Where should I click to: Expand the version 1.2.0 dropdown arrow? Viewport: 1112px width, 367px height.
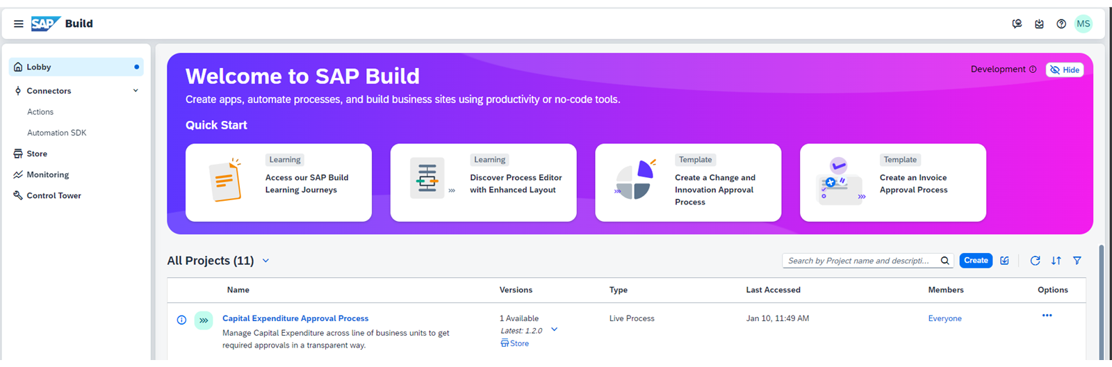[554, 329]
